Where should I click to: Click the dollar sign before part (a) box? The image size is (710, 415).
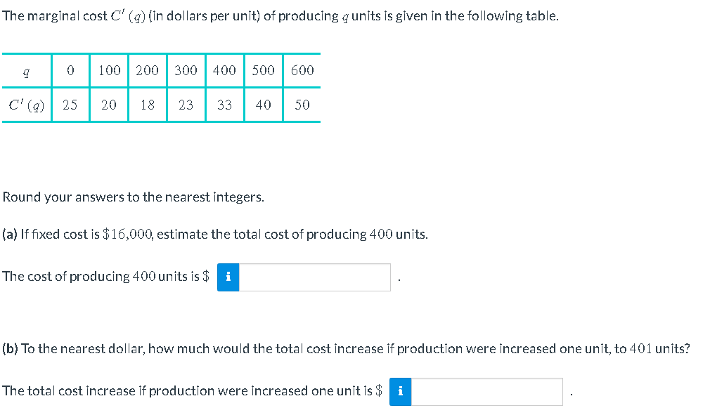click(x=204, y=276)
